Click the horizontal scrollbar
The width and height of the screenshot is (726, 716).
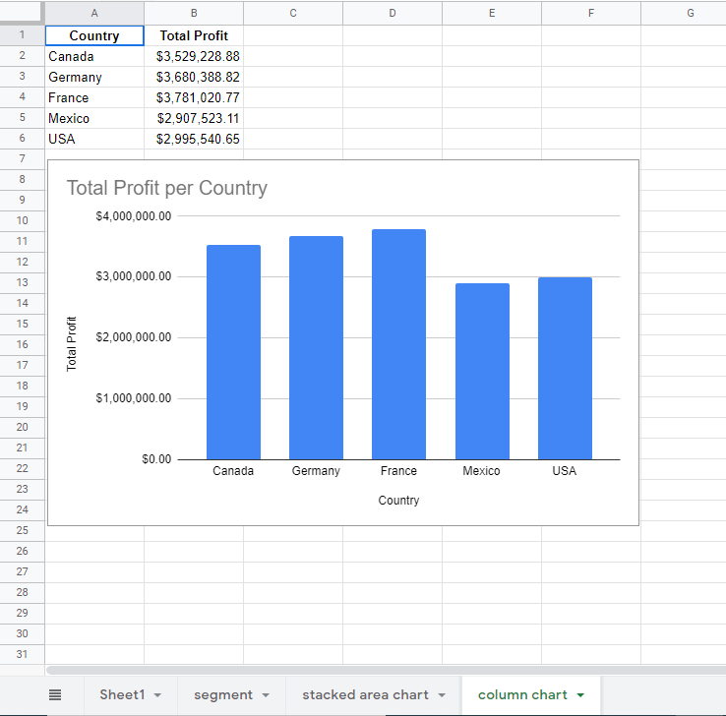pos(387,670)
